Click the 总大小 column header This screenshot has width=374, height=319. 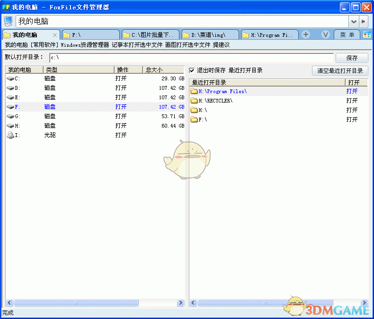pos(163,70)
